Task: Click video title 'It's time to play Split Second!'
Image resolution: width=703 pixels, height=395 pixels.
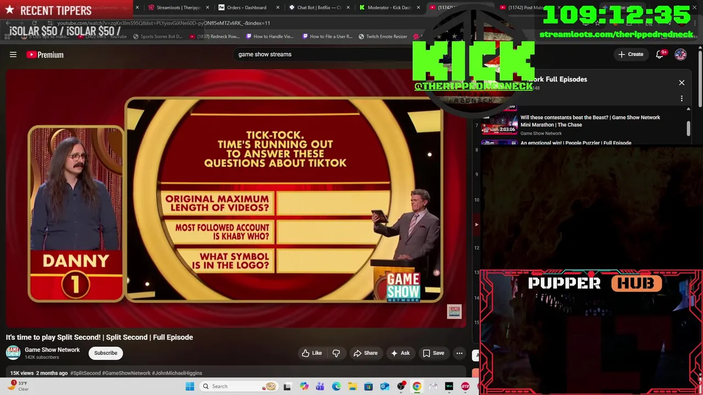Action: (99, 337)
